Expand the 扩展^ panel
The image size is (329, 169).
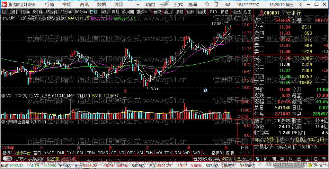(x=21, y=158)
